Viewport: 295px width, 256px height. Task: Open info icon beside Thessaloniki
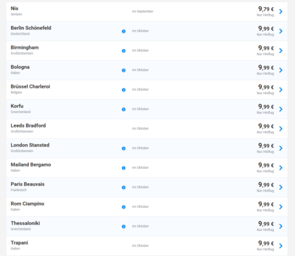[x=124, y=227]
